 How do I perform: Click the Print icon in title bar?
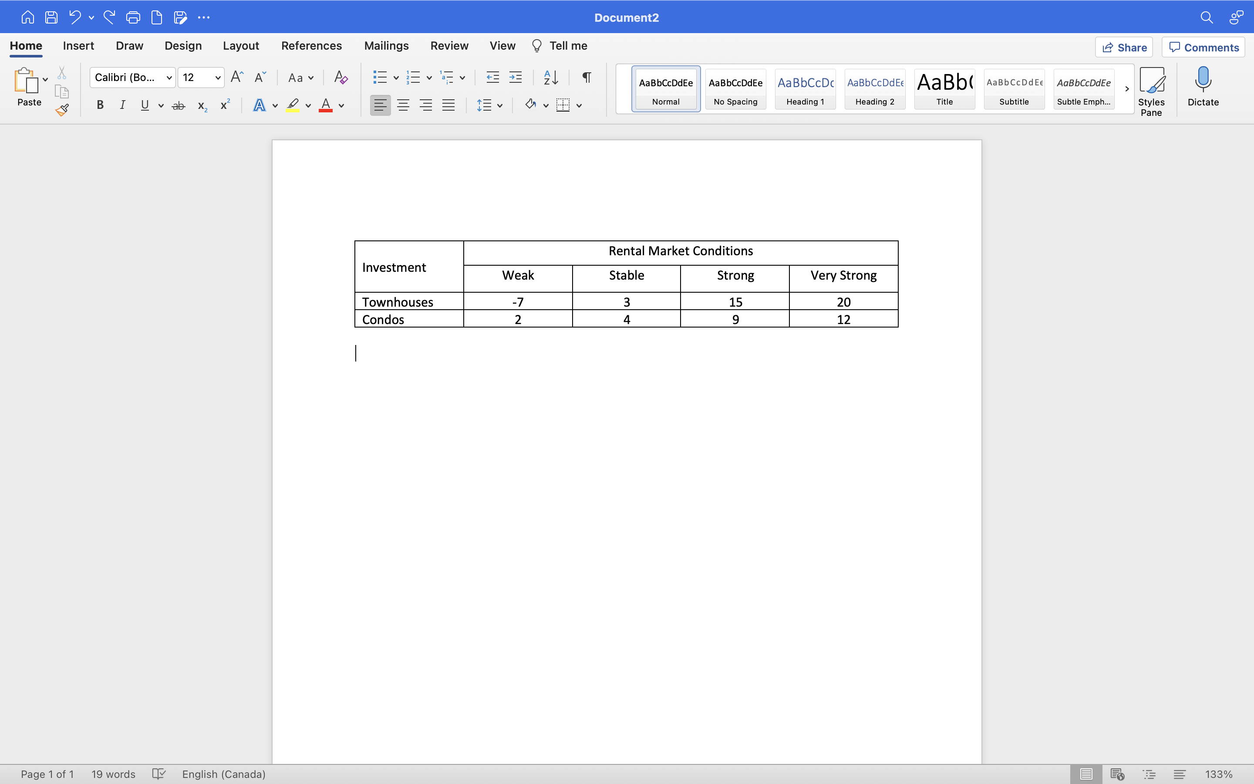pos(133,17)
